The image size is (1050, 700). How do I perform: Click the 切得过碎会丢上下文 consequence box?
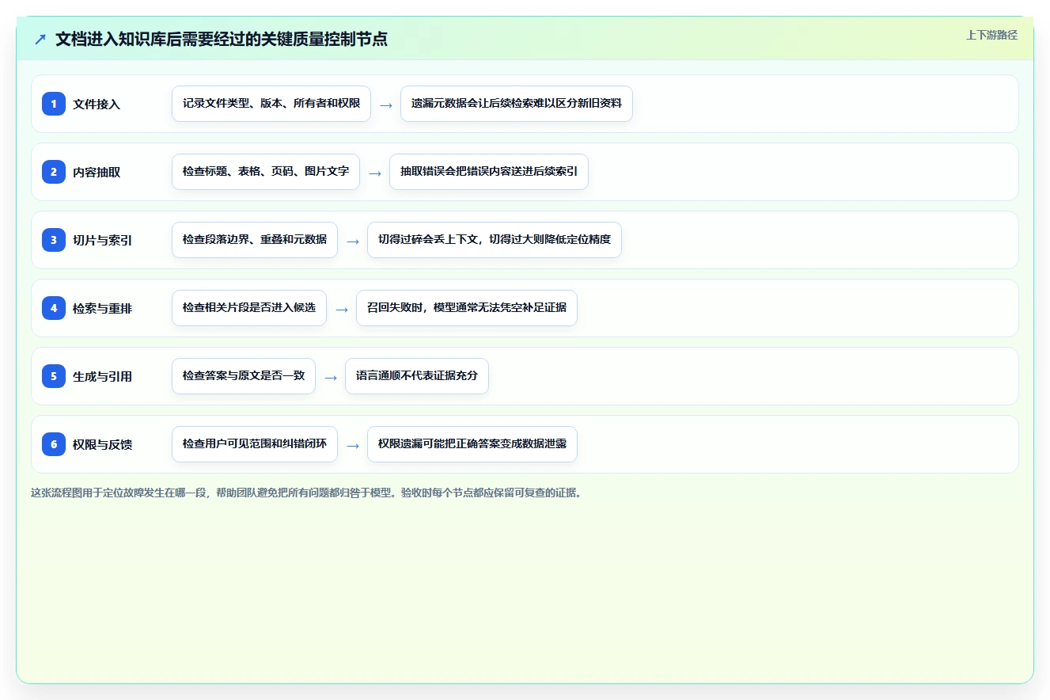[495, 240]
